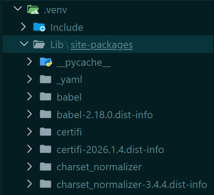Select the babel-2.18.0.dist-info folder

coord(108,114)
